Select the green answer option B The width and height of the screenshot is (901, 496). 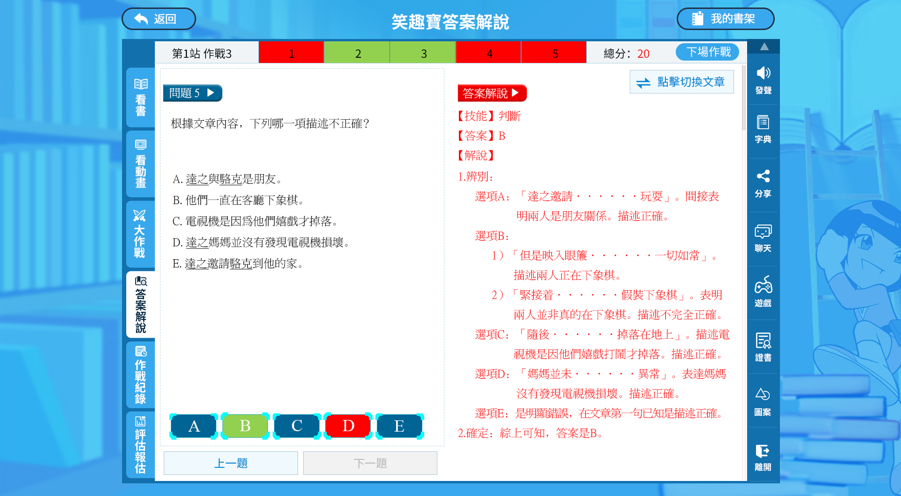[x=245, y=426]
